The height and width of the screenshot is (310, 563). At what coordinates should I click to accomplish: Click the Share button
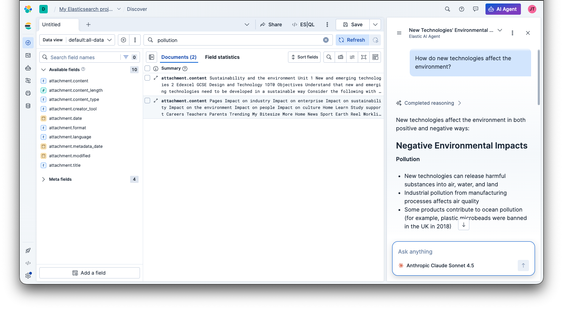(x=271, y=25)
